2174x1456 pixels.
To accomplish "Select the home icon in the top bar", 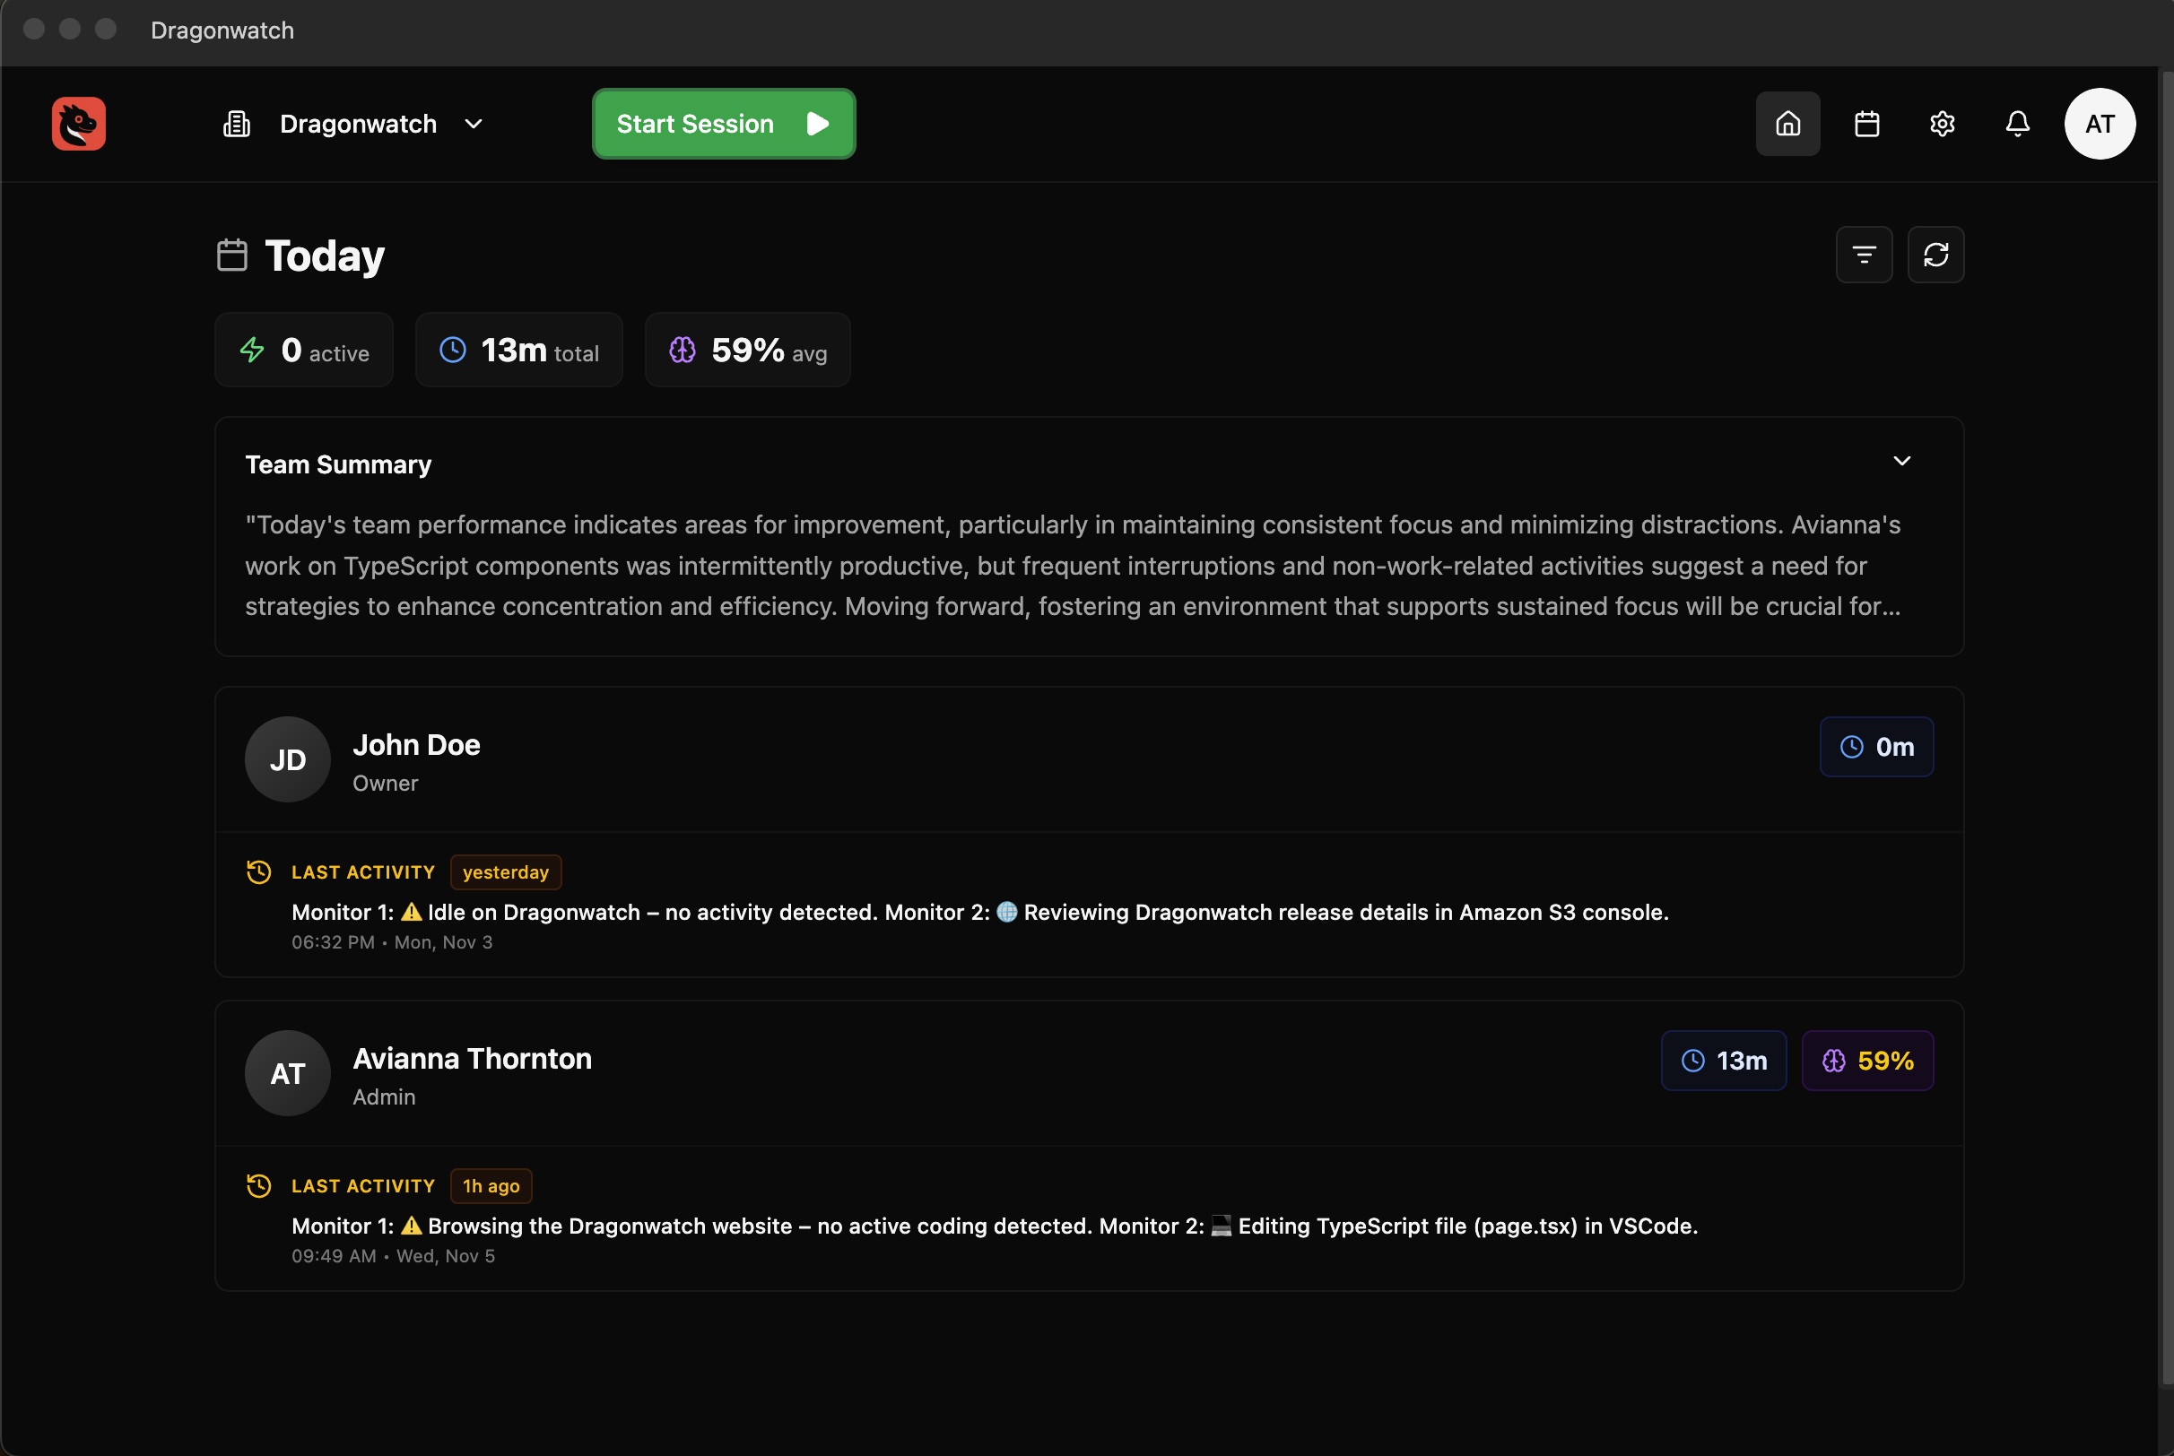I will (x=1787, y=124).
